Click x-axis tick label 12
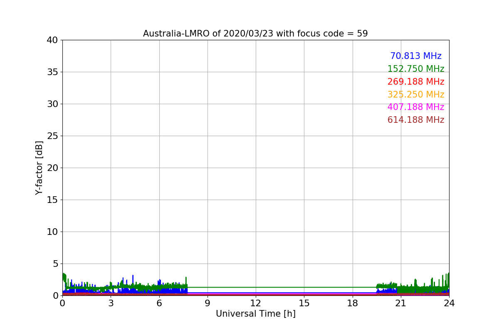Viewport: 499px width, 332px height. [x=256, y=303]
